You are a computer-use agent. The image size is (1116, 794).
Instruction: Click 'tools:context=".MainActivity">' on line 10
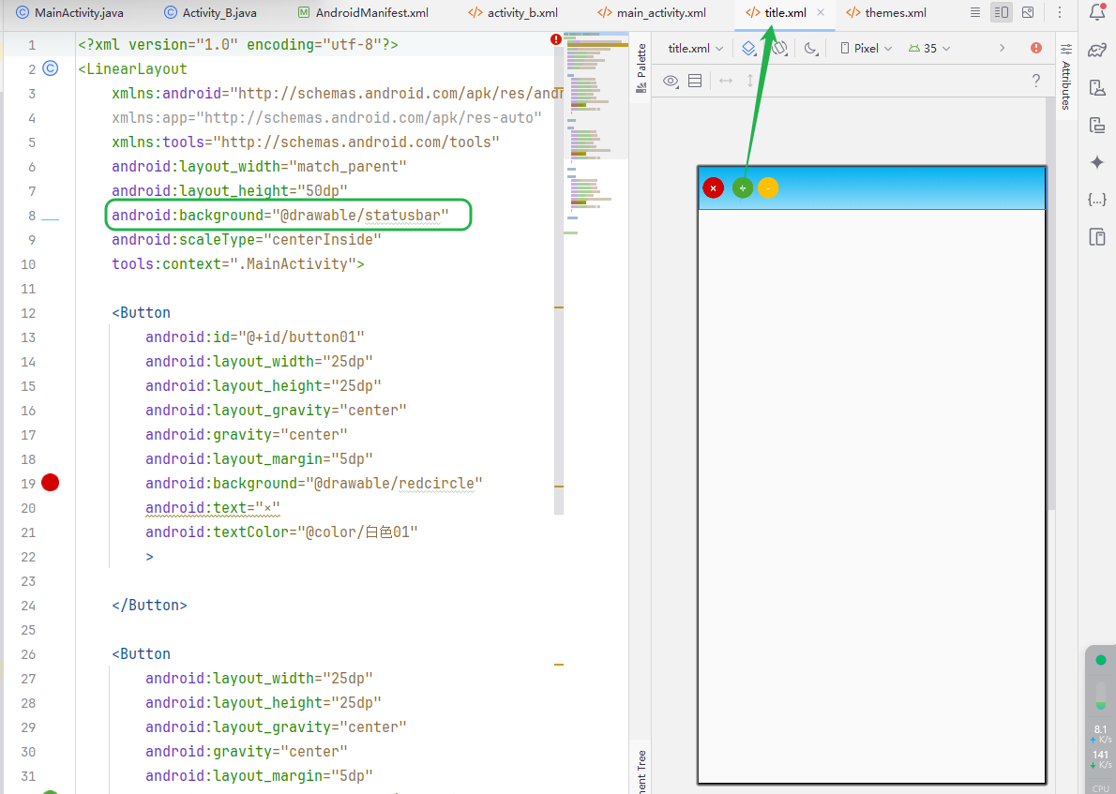(x=237, y=264)
